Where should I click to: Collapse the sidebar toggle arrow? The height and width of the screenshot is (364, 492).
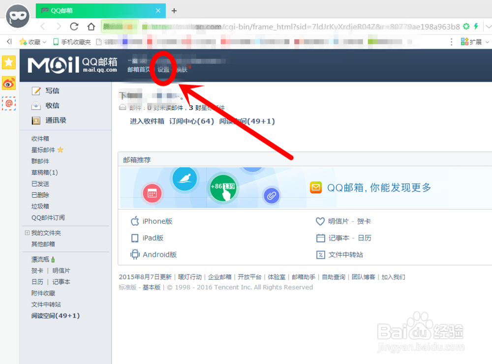[9, 41]
